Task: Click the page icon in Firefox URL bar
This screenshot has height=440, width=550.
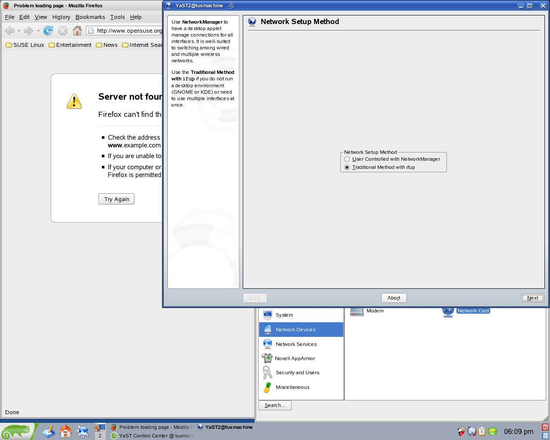Action: [91, 31]
